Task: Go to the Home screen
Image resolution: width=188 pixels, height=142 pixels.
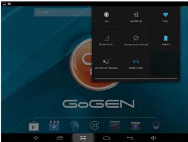Action: pyautogui.click(x=106, y=138)
